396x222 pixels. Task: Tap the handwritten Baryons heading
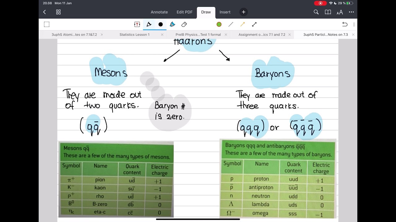(273, 73)
